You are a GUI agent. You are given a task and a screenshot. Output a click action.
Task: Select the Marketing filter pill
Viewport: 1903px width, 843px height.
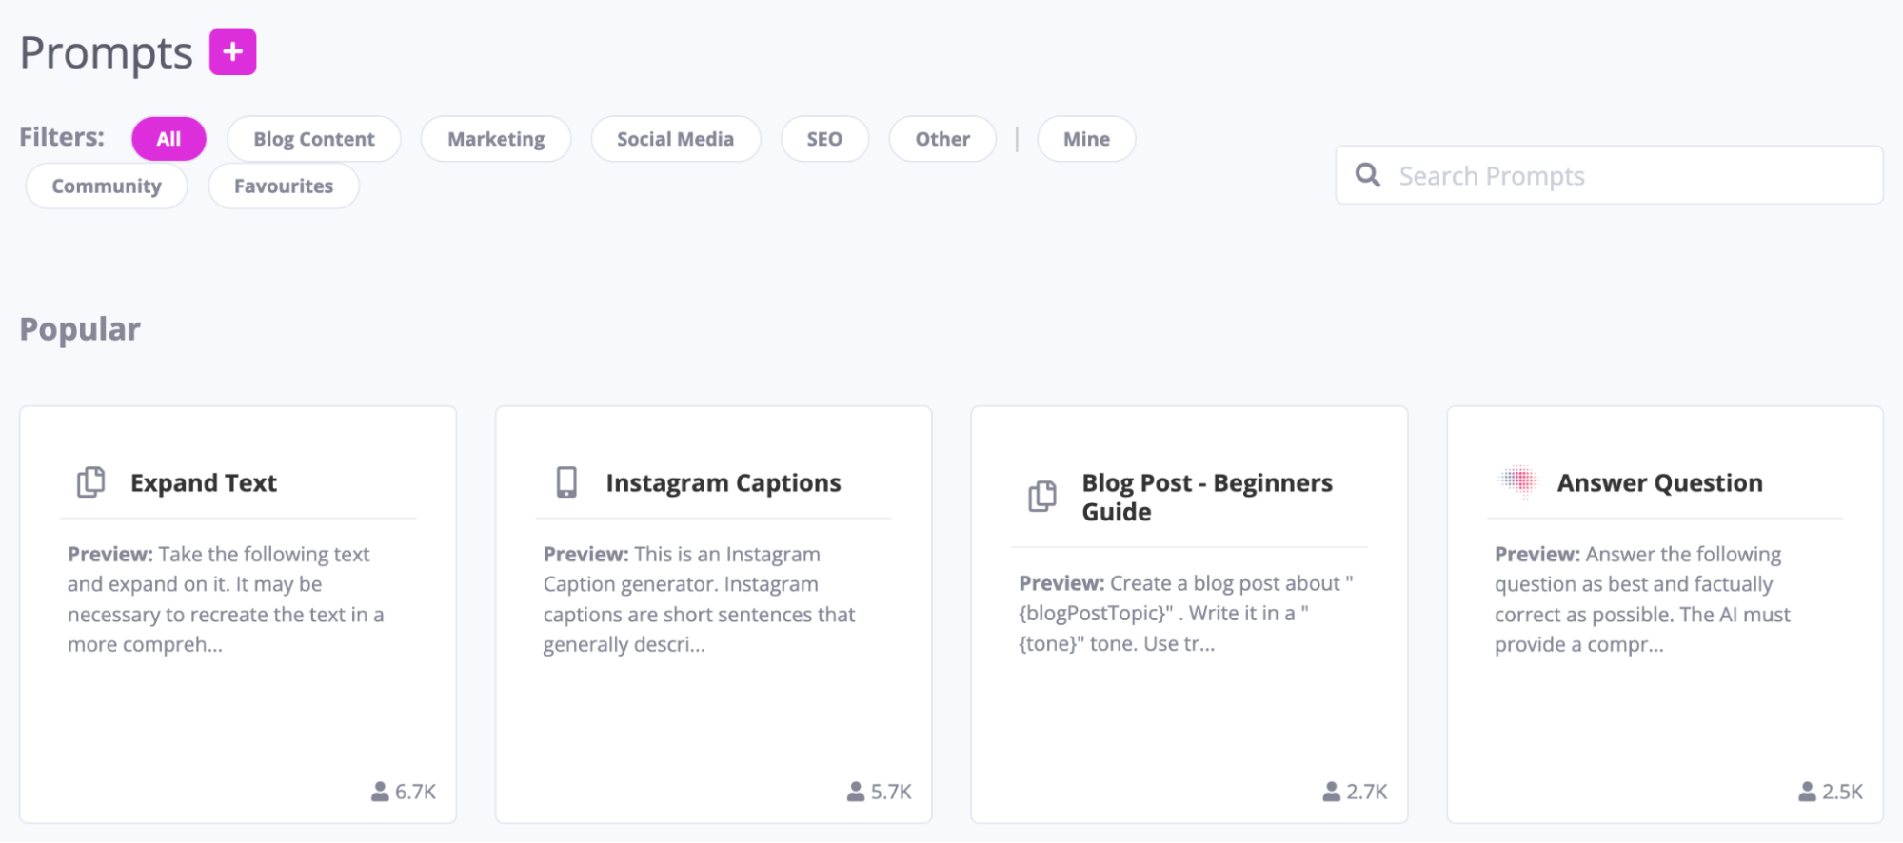[495, 138]
